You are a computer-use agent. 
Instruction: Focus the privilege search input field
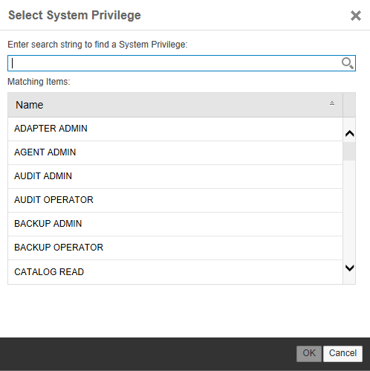click(x=181, y=63)
